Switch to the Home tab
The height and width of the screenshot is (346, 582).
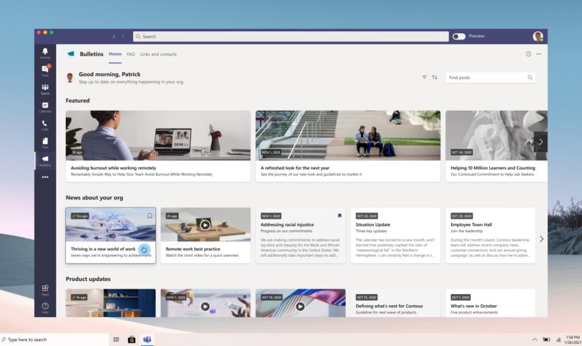point(115,54)
